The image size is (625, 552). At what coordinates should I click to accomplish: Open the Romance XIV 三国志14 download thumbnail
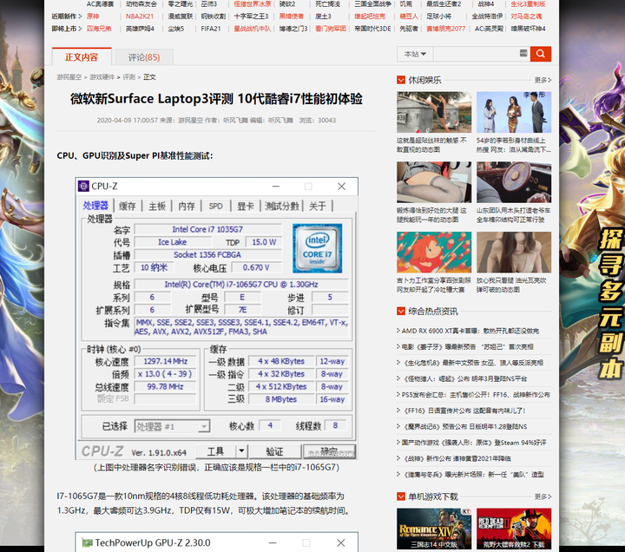pyautogui.click(x=434, y=529)
